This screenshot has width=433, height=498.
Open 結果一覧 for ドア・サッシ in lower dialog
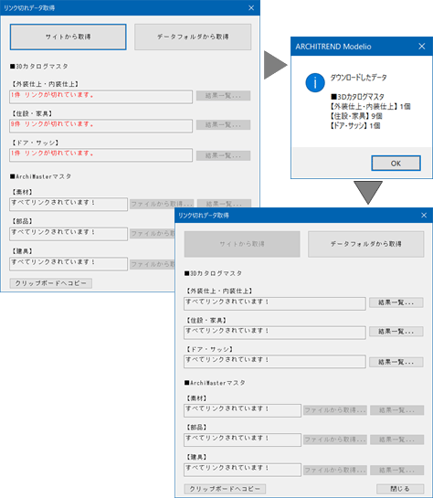click(396, 362)
